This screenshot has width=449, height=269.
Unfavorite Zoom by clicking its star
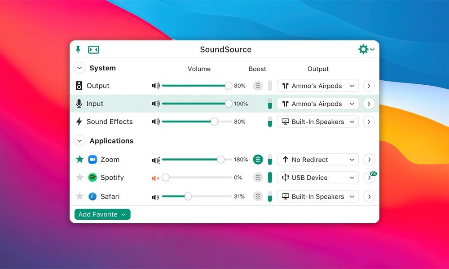[x=80, y=160]
